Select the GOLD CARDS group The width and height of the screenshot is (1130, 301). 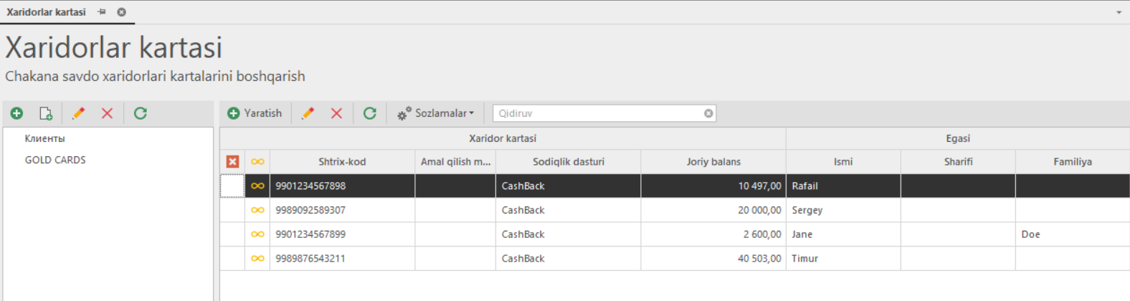55,160
